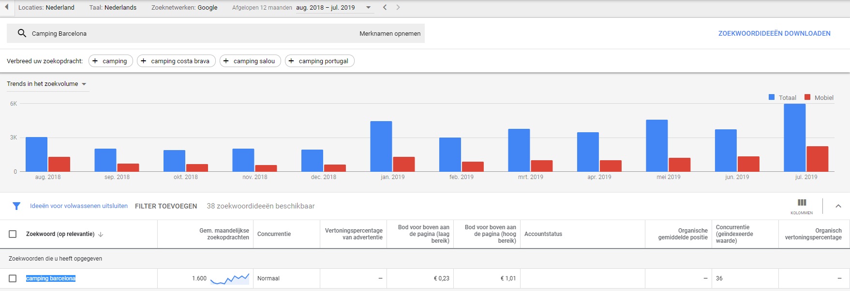Click the plus icon on camping chip
The image size is (850, 291).
click(95, 61)
